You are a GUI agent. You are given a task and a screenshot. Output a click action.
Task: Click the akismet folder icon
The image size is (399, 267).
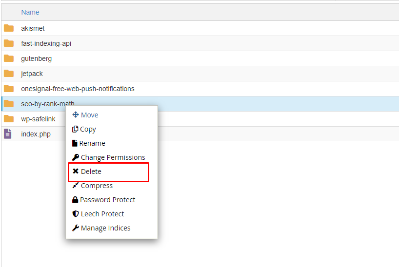pyautogui.click(x=9, y=28)
